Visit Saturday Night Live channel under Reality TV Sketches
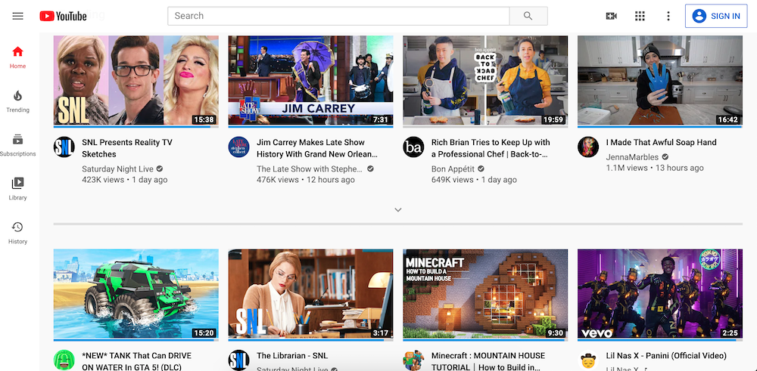The height and width of the screenshot is (371, 757). (x=117, y=169)
